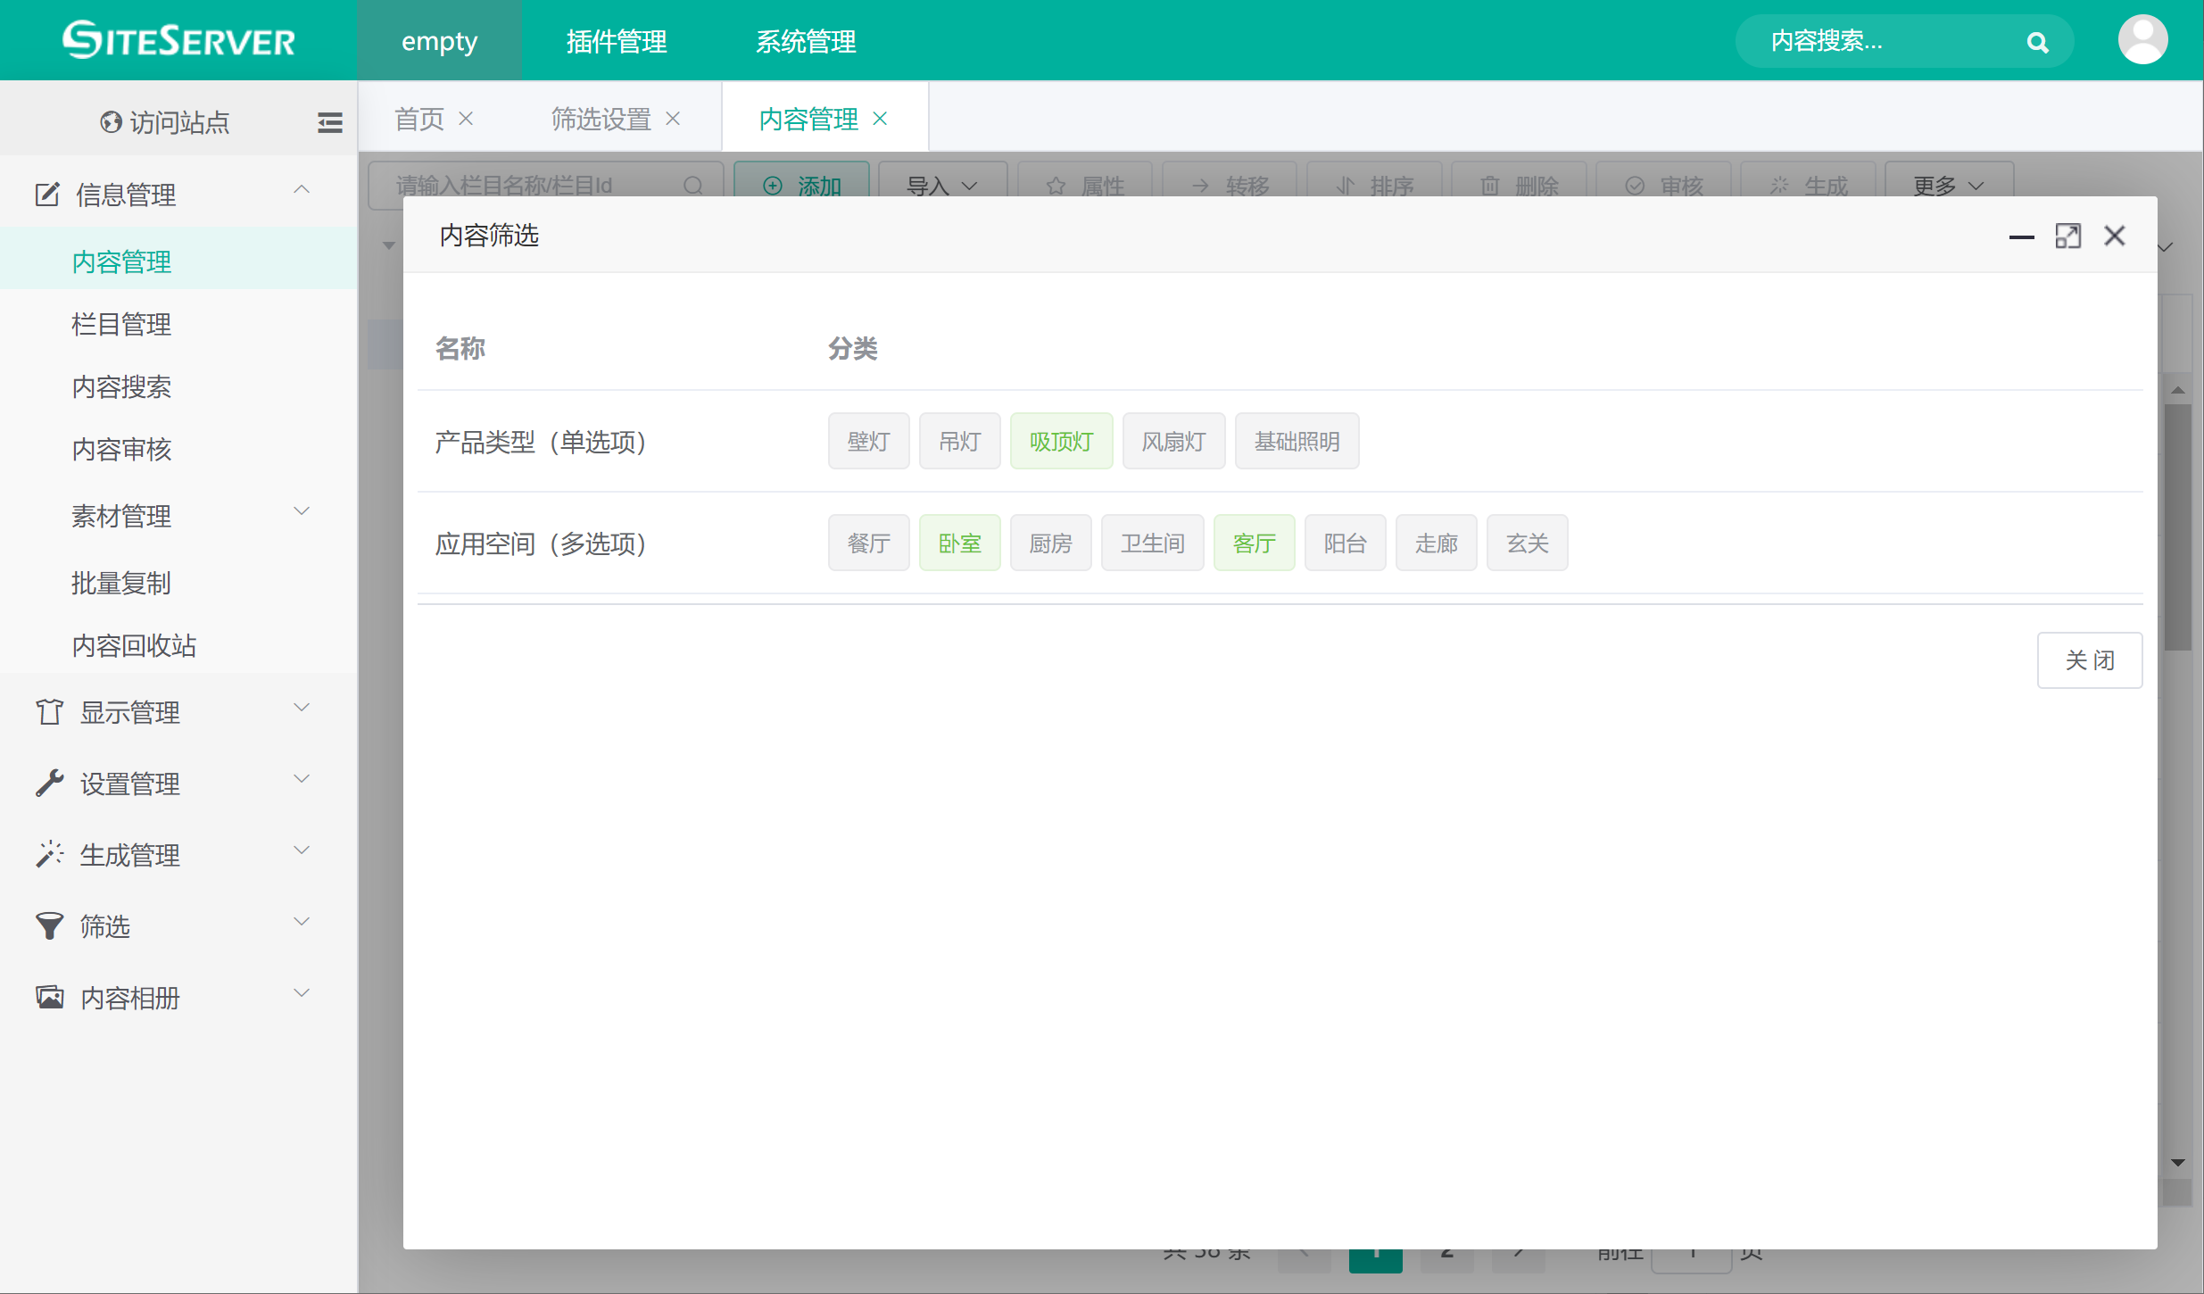Click the wrench icon for 设置管理
This screenshot has width=2204, height=1294.
click(x=49, y=784)
